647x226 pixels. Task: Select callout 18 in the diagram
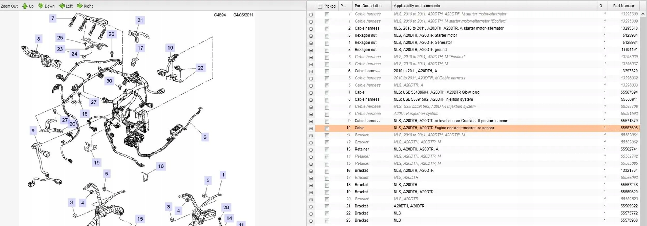(85, 114)
